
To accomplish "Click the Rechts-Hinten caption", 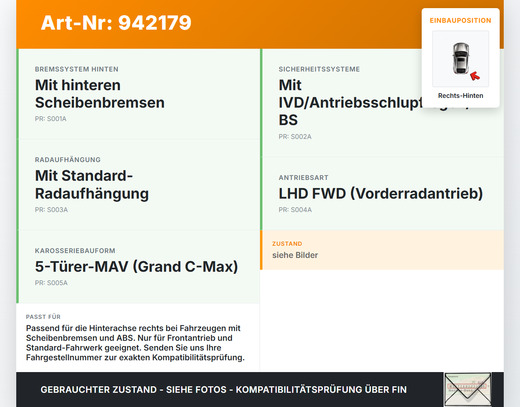I will tap(461, 96).
